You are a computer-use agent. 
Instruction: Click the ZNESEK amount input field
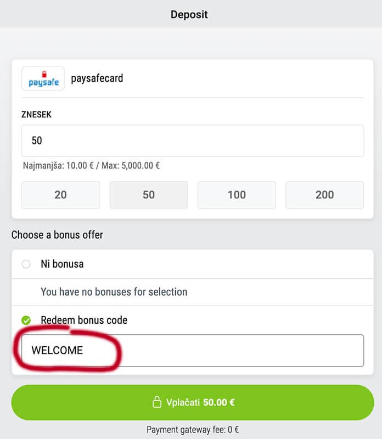click(191, 140)
